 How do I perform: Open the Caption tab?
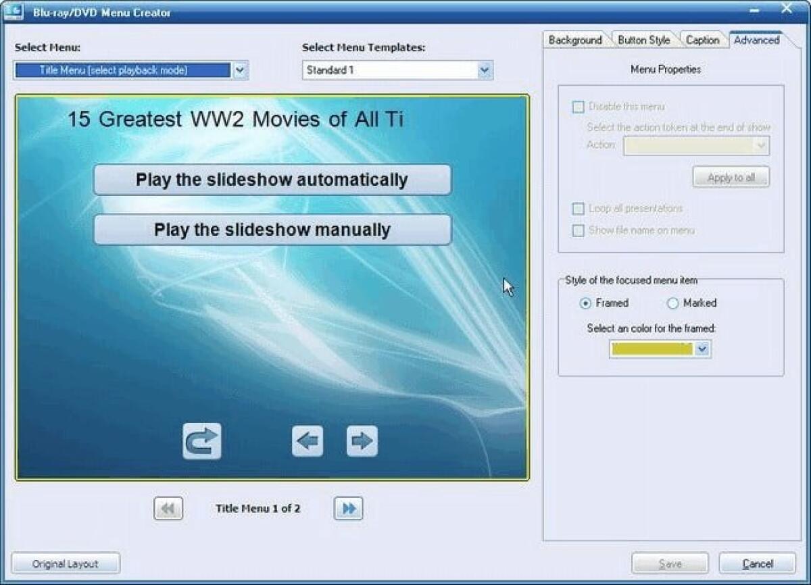[703, 40]
